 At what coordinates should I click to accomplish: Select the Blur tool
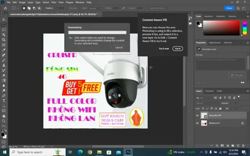pyautogui.click(x=3, y=85)
